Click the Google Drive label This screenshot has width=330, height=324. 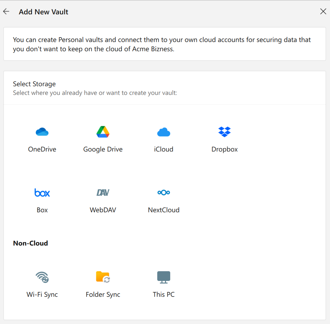coord(103,150)
